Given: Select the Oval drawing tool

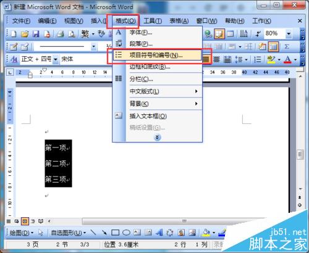Looking at the screenshot, I should pos(126,233).
